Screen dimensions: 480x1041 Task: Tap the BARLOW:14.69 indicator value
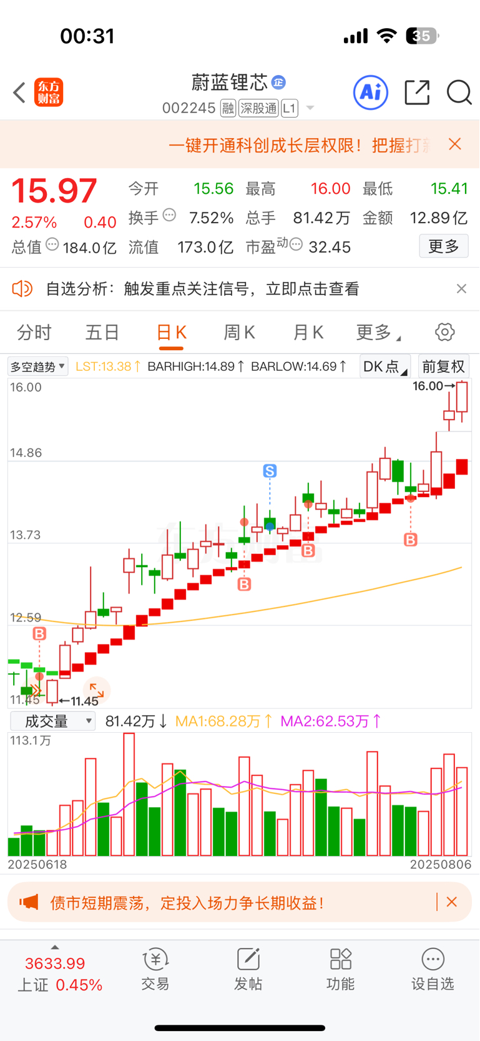pyautogui.click(x=299, y=366)
